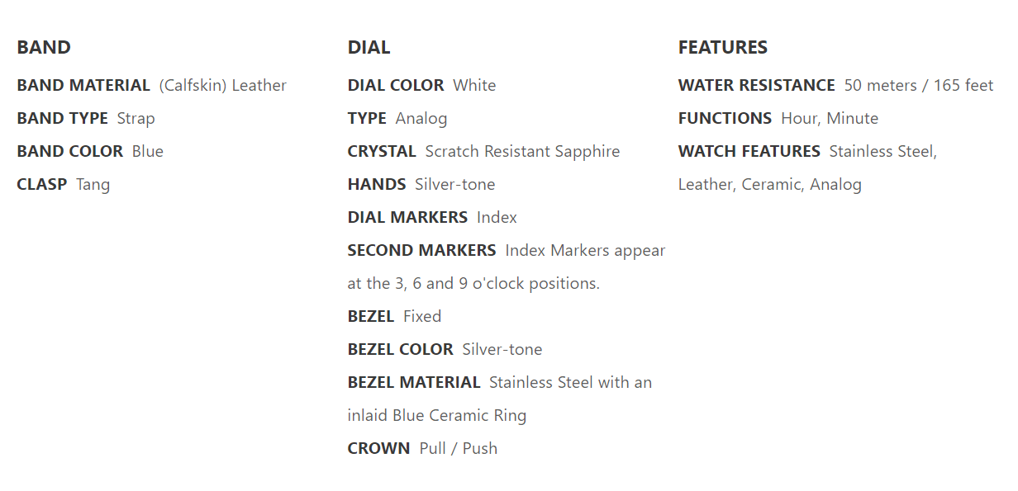Image resolution: width=1018 pixels, height=491 pixels.
Task: Click the BEZEL MATERIAL label
Action: pyautogui.click(x=414, y=382)
